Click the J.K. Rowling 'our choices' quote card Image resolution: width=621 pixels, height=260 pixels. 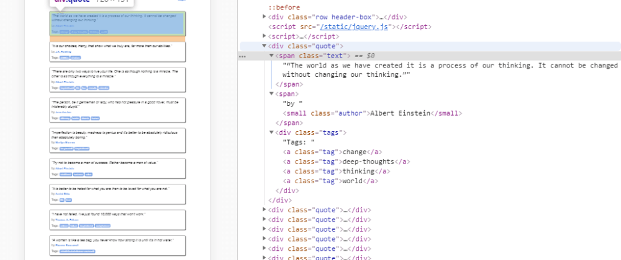(117, 51)
